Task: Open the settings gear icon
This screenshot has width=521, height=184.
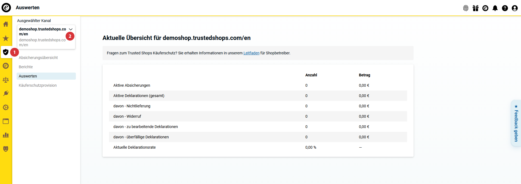Action: click(6, 107)
